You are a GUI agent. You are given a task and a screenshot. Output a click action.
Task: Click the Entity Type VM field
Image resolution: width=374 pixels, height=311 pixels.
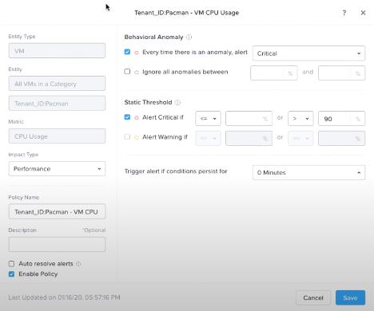coord(57,51)
